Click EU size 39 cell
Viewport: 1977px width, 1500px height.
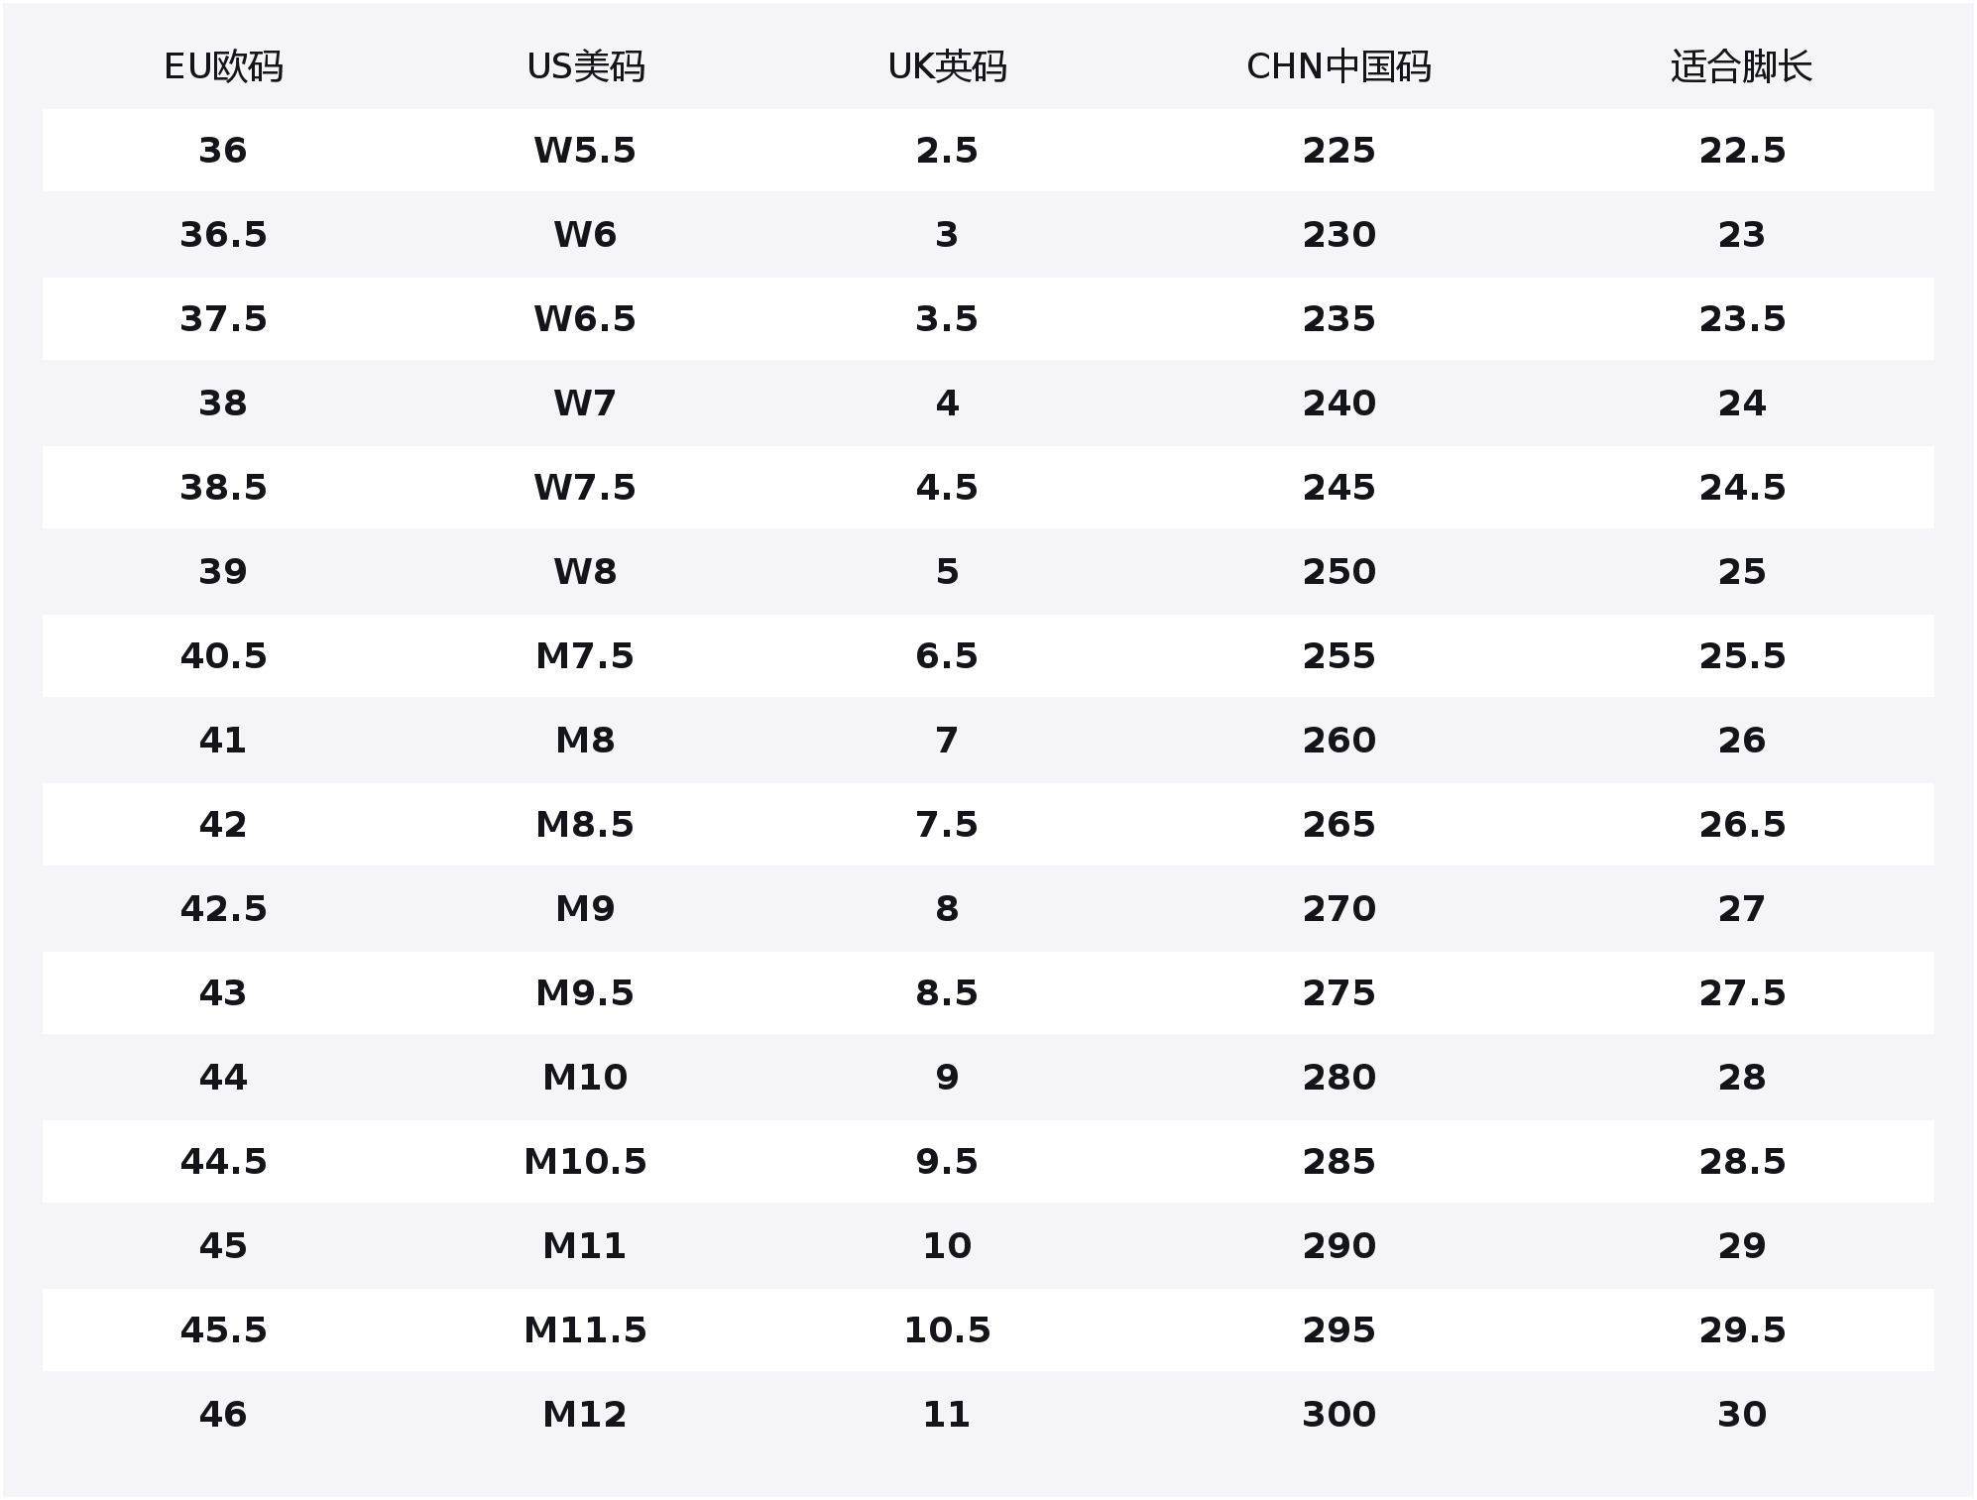coord(223,572)
